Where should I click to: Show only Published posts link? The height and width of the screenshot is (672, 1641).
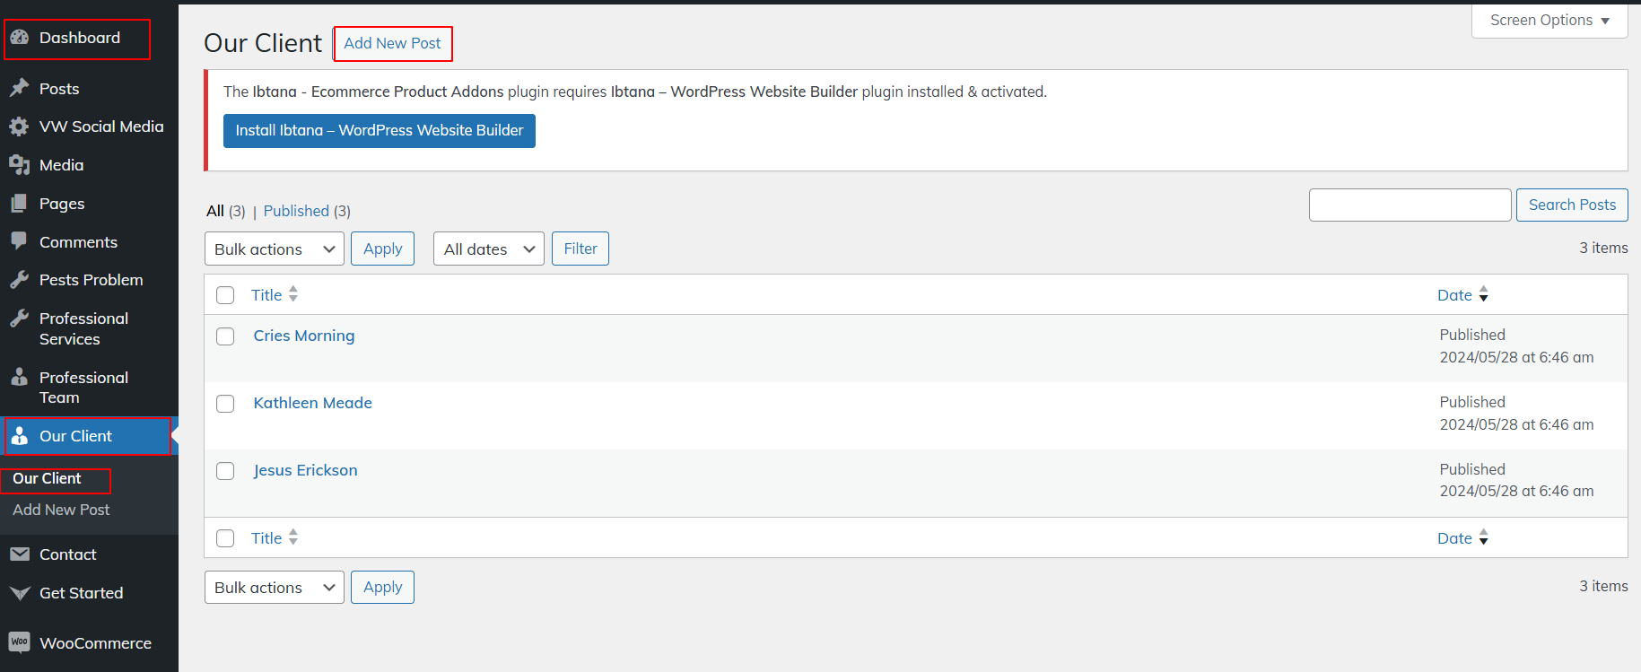(296, 211)
